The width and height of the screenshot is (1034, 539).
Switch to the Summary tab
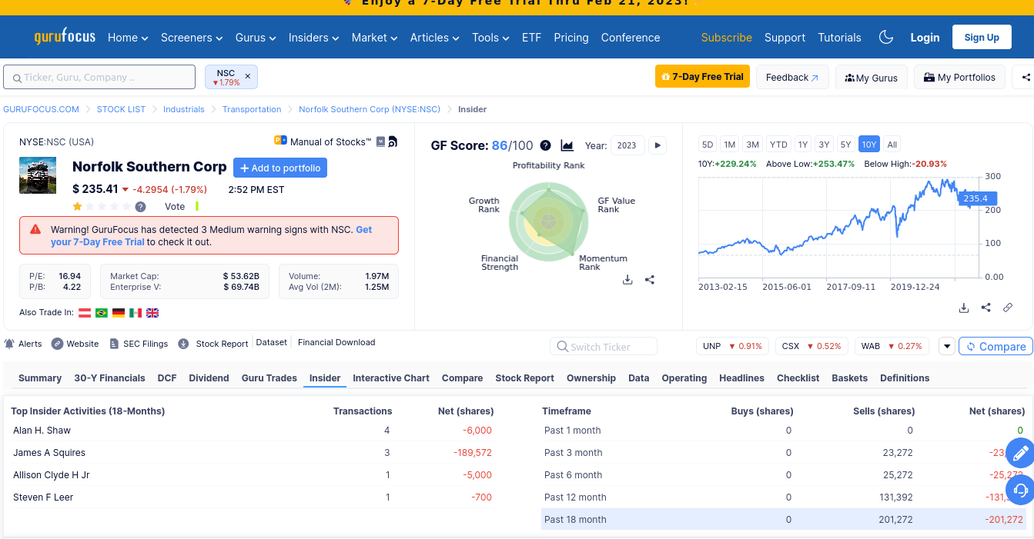[40, 378]
